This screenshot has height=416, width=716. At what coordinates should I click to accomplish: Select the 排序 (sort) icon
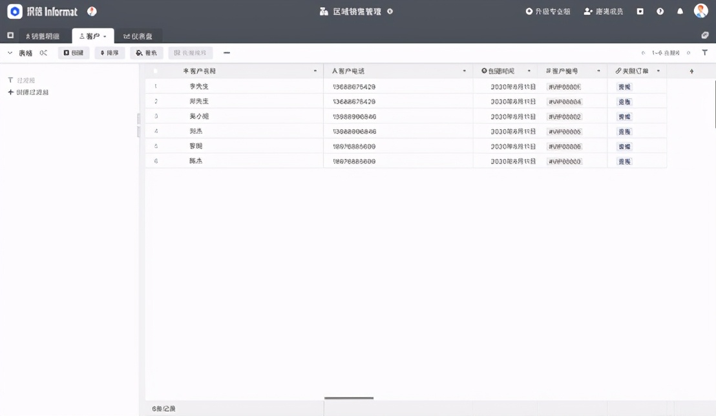109,52
